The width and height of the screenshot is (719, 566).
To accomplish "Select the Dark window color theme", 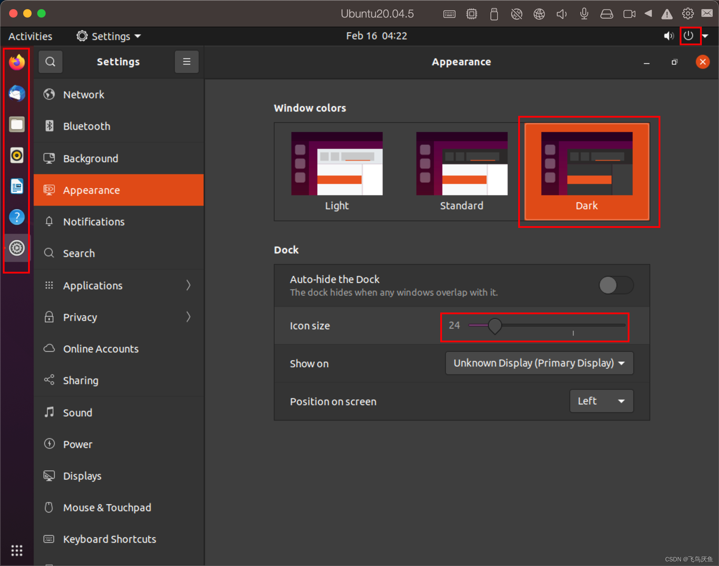I will pyautogui.click(x=587, y=171).
